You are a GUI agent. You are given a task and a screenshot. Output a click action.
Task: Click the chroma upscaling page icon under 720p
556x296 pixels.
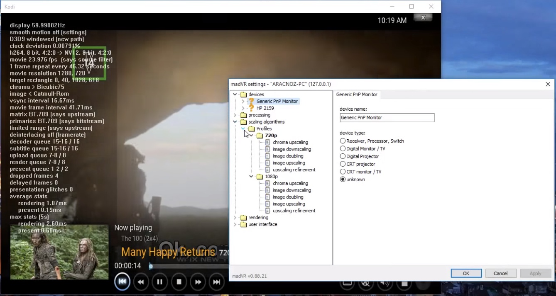[267, 142]
